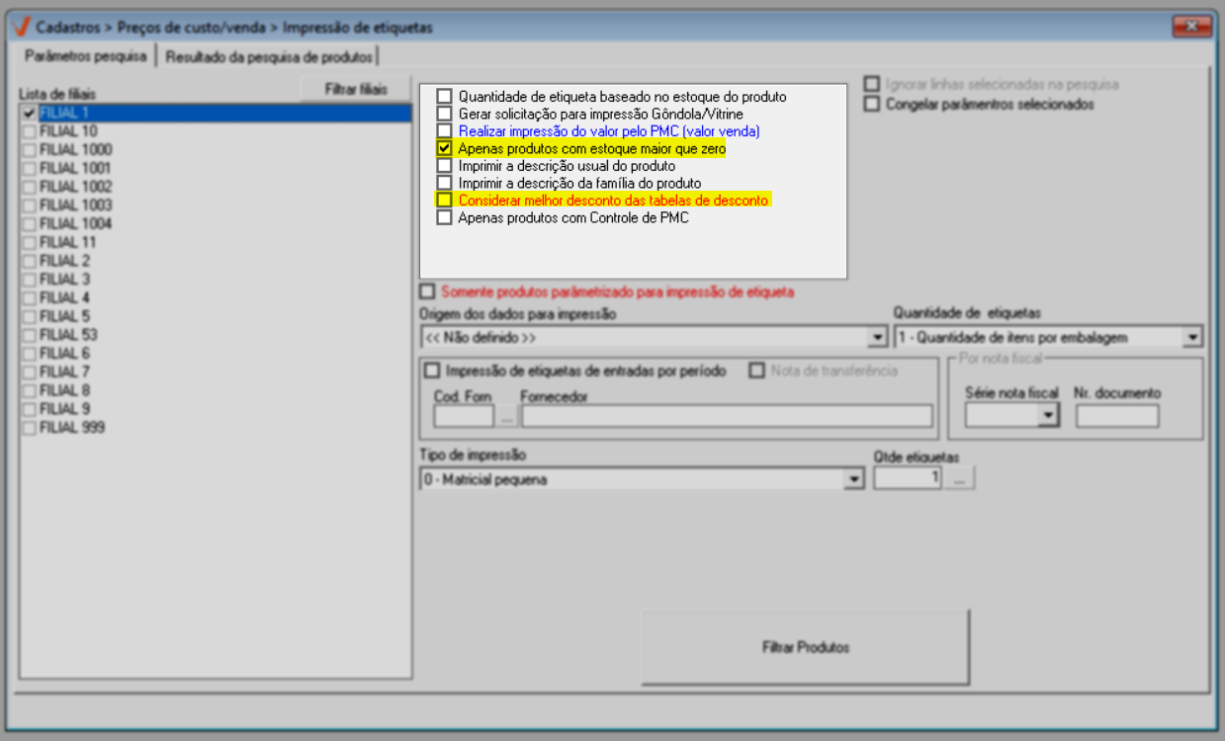Click the Fornecedor text field
Viewport: 1225px width, 741px height.
[x=727, y=416]
